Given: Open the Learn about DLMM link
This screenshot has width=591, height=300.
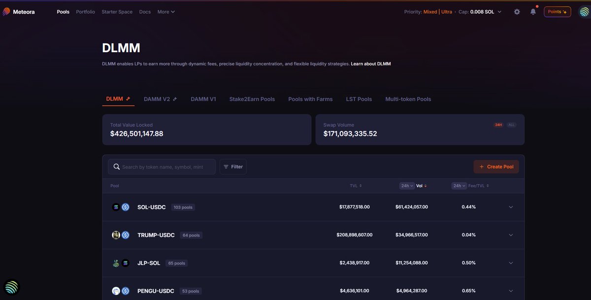Looking at the screenshot, I should 370,64.
